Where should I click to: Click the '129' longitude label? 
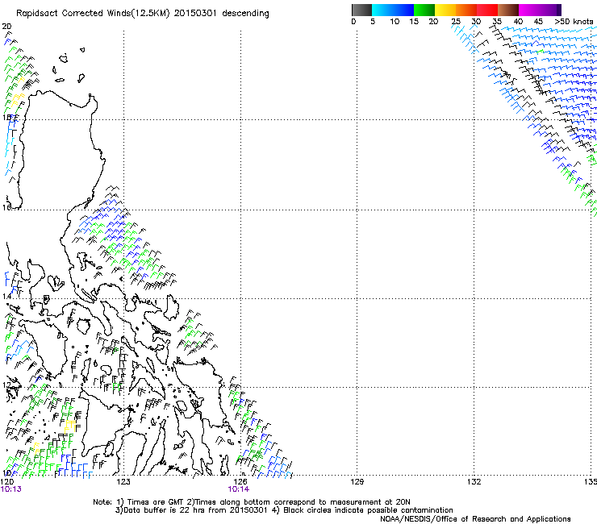(357, 482)
